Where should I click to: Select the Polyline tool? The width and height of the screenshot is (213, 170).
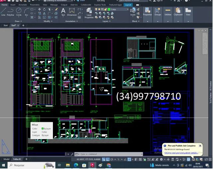tap(11, 12)
